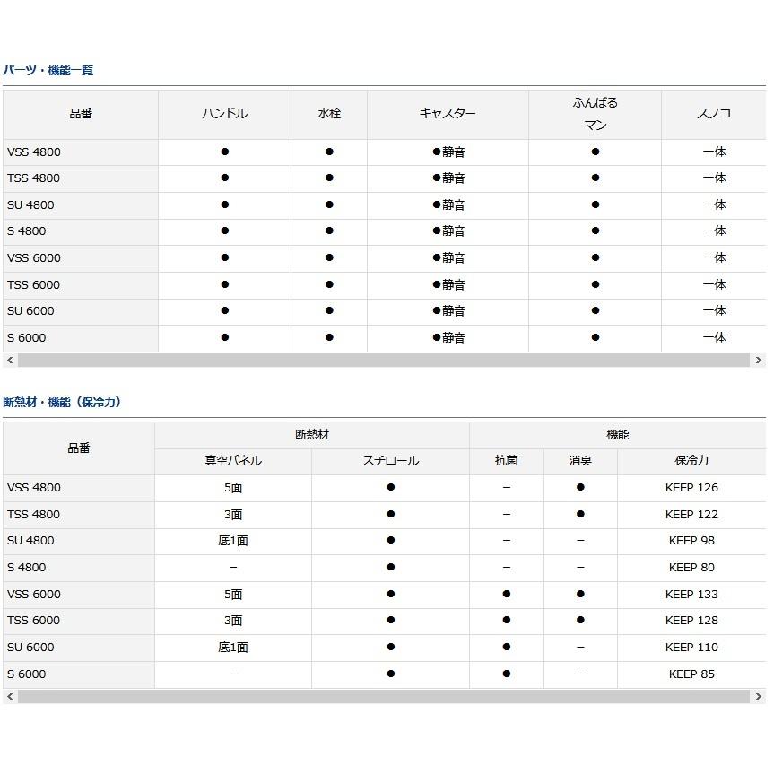Screen dimensions: 774x774
Task: Click the KEEP 133 cell
Action: tap(691, 595)
